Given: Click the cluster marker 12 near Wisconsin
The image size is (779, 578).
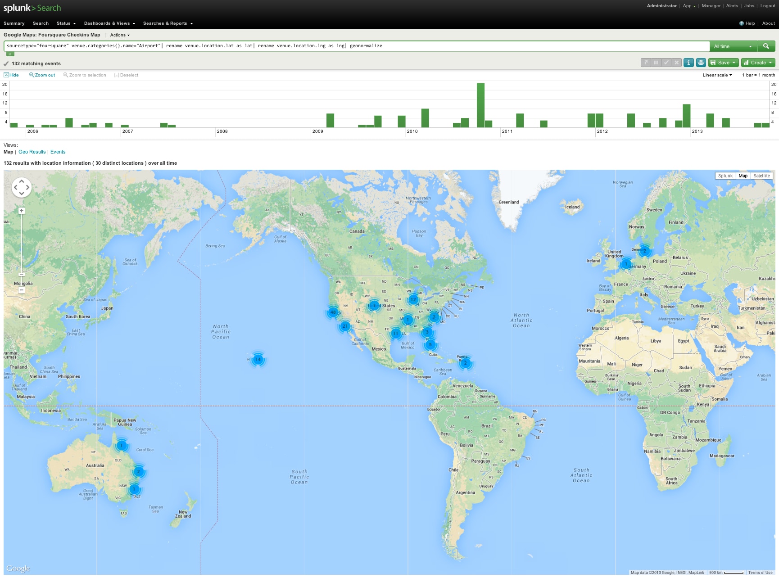Looking at the screenshot, I should [x=413, y=299].
